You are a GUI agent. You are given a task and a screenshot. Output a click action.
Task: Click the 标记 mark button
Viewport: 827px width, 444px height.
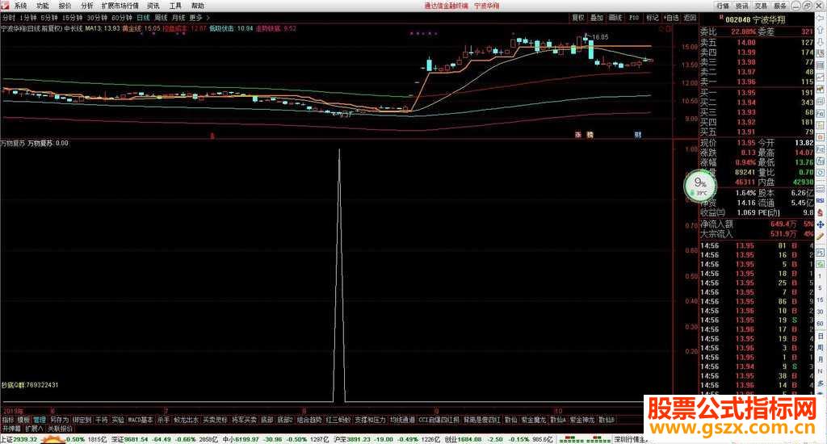point(653,18)
